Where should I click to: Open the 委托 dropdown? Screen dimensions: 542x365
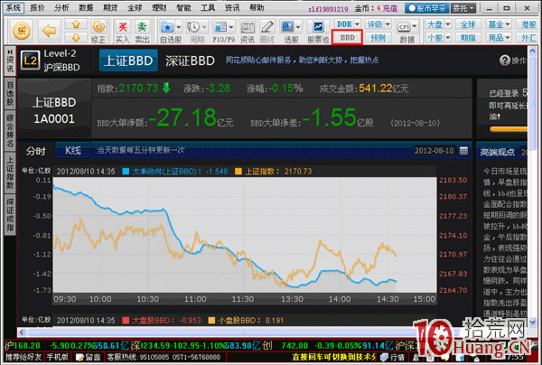[x=463, y=8]
